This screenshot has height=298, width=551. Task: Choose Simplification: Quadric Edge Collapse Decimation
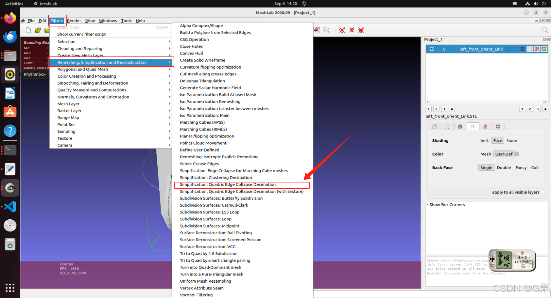242,185
